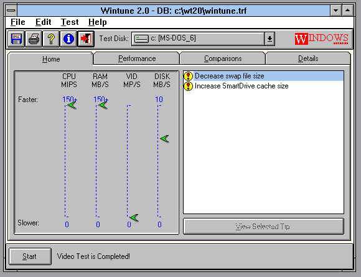The height and width of the screenshot is (277, 361).
Task: Expand the Test Disk dropdown arrow
Action: 270,39
